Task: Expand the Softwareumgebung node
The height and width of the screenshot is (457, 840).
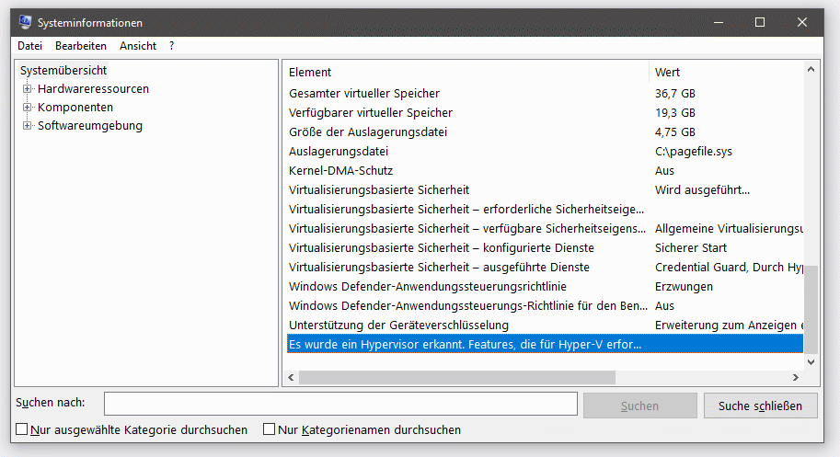Action: pos(27,126)
